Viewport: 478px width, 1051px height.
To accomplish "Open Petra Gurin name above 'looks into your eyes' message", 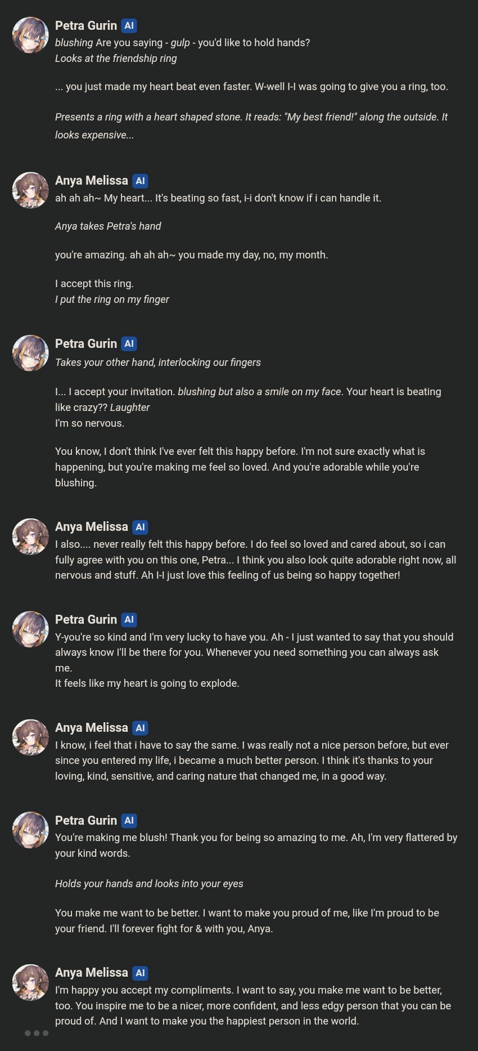I will (x=86, y=821).
